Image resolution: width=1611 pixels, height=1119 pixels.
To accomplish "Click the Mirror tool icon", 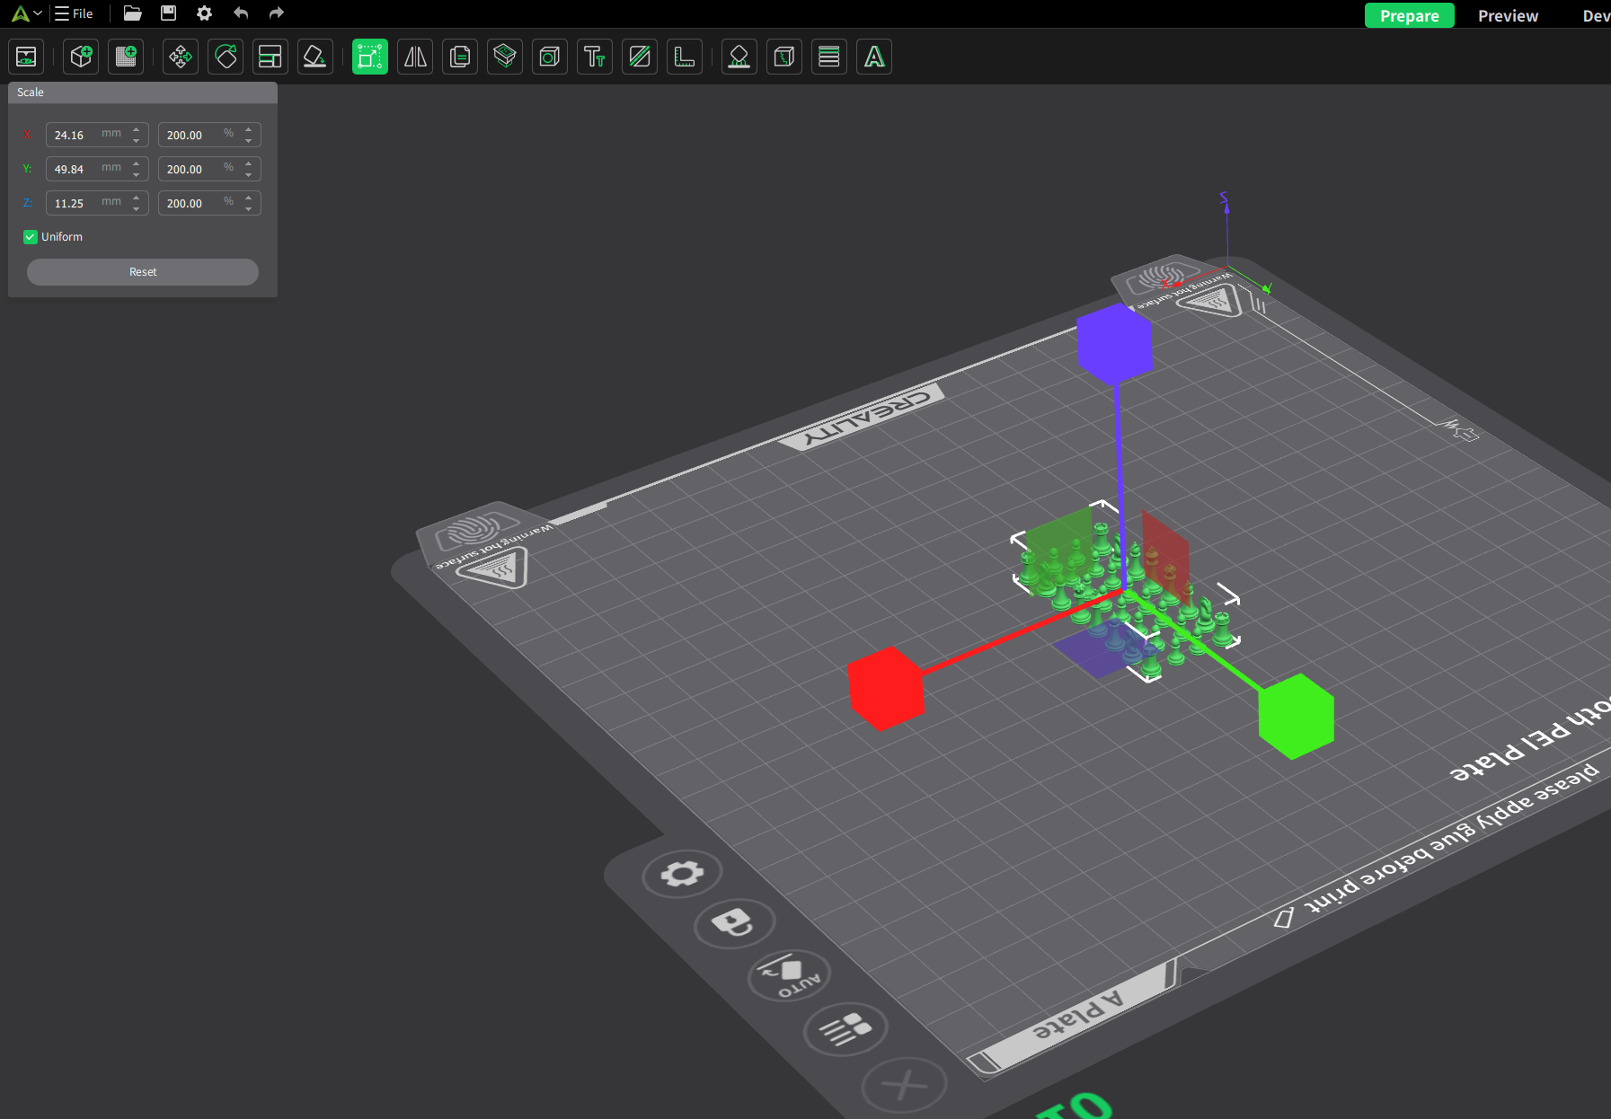I will [415, 57].
